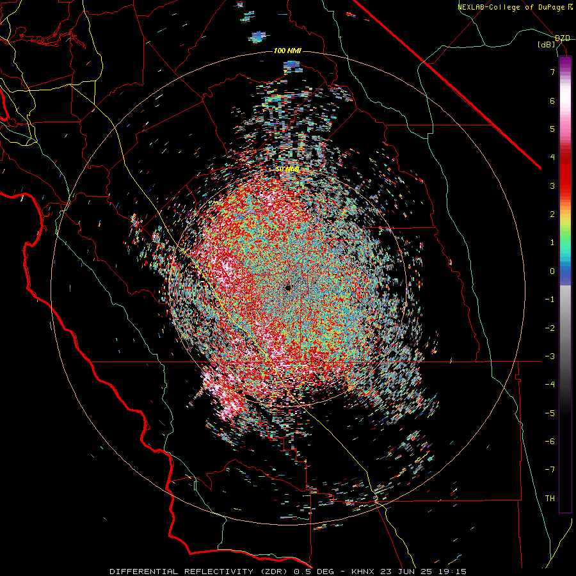The height and width of the screenshot is (576, 576).
Task: Click the scale value -3
Action: 550,356
